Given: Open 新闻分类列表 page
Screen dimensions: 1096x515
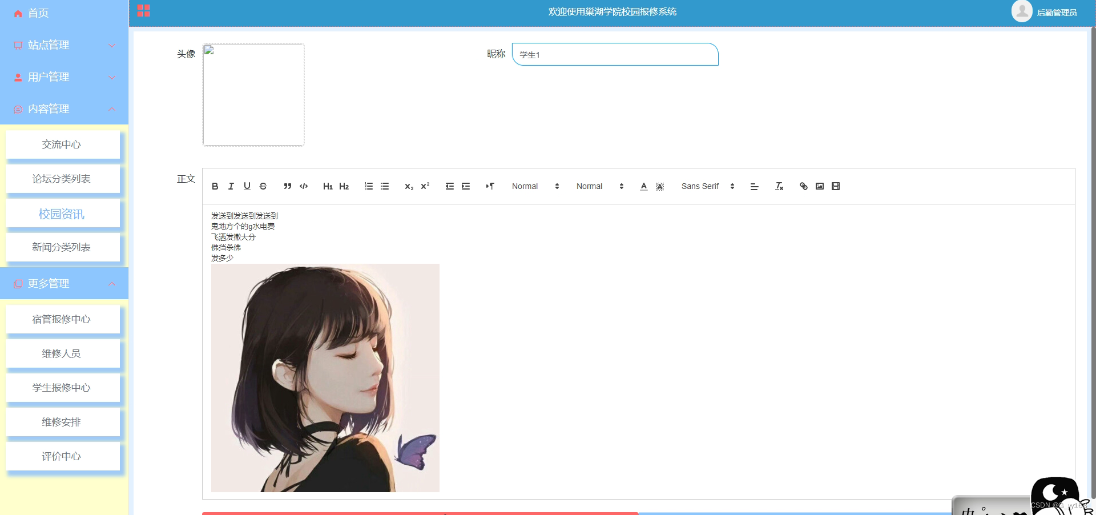Looking at the screenshot, I should tap(63, 247).
